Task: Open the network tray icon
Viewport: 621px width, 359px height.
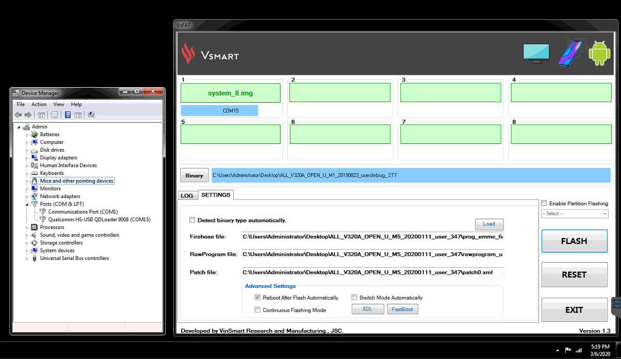Action: click(x=578, y=350)
